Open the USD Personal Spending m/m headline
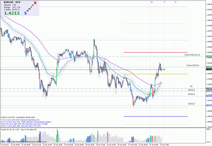The height and width of the screenshot is (146, 212). (x=20, y=120)
